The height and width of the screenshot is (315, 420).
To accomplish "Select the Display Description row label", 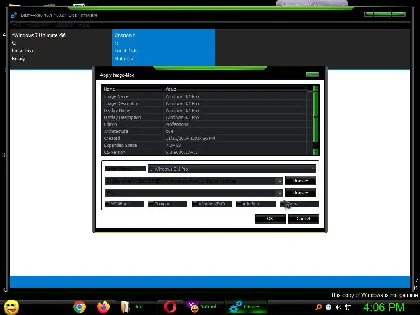I will tap(122, 117).
